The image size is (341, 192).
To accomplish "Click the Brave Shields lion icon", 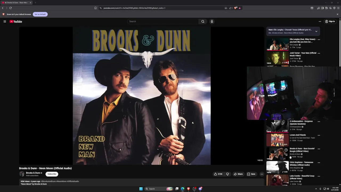I will pos(236,8).
